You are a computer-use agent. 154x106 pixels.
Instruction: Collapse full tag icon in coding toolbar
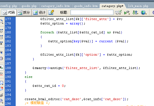click(2, 31)
